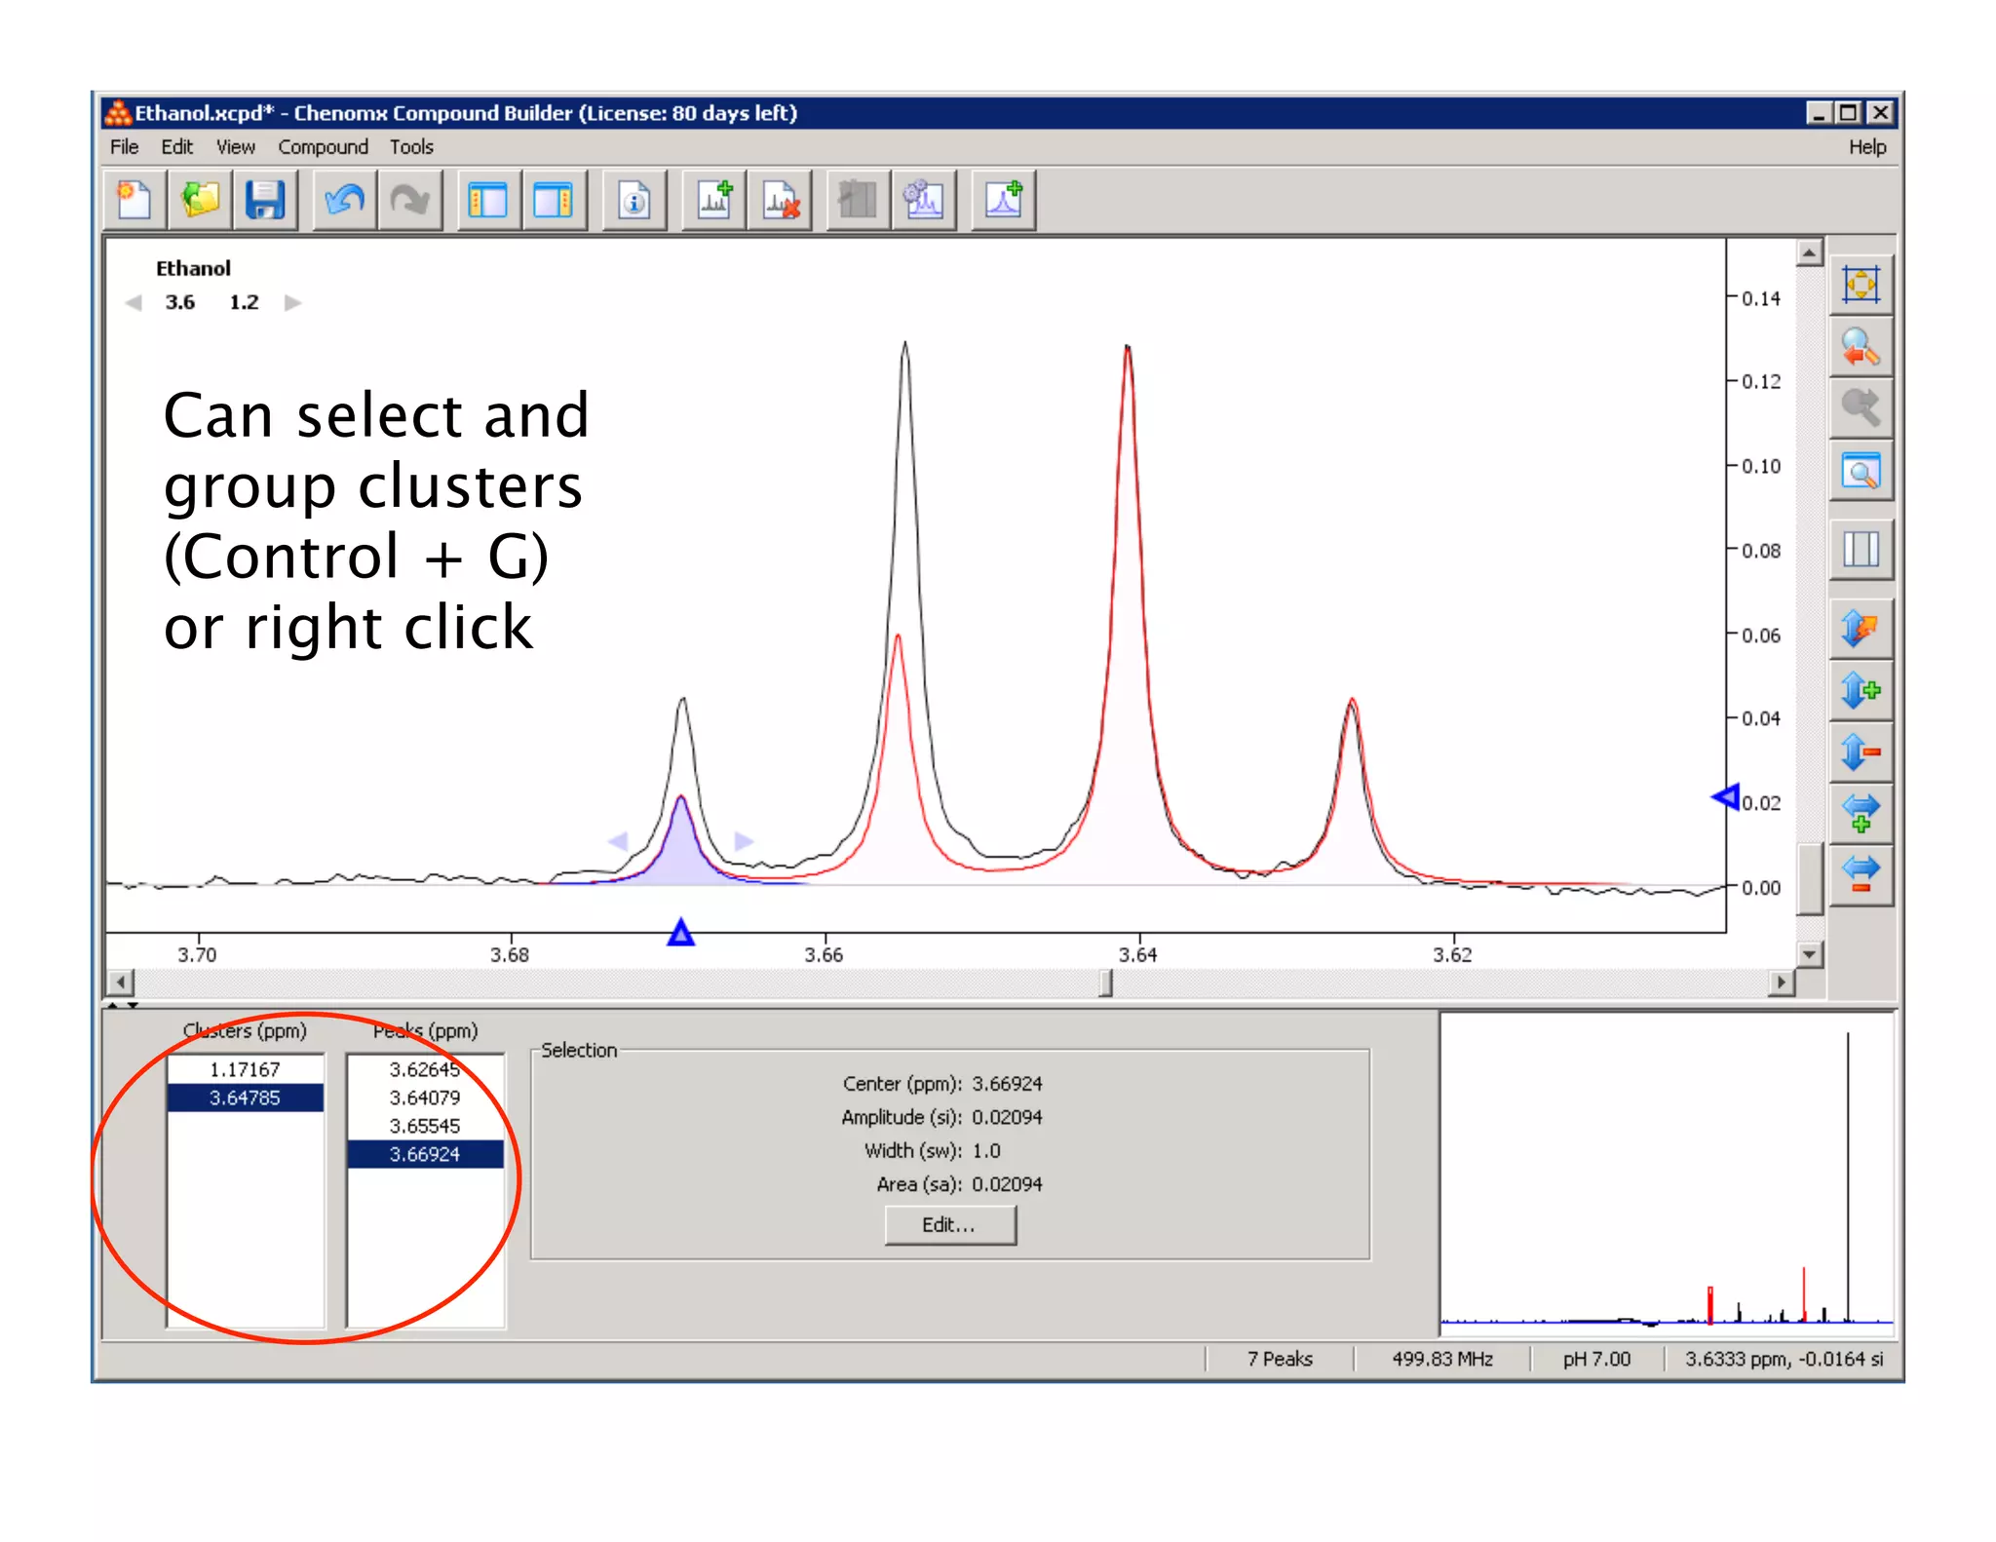This screenshot has width=1996, height=1542.
Task: Click the right peak width handle arrow
Action: point(743,840)
